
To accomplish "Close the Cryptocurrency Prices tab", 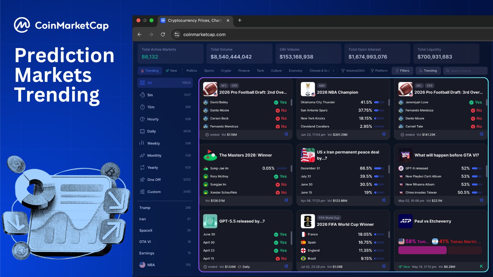I will (x=228, y=20).
